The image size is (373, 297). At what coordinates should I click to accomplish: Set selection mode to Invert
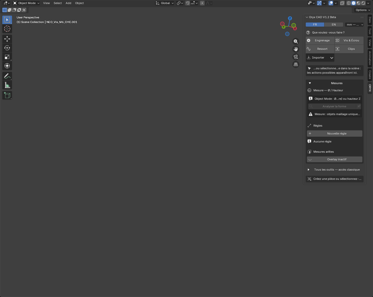(19, 10)
